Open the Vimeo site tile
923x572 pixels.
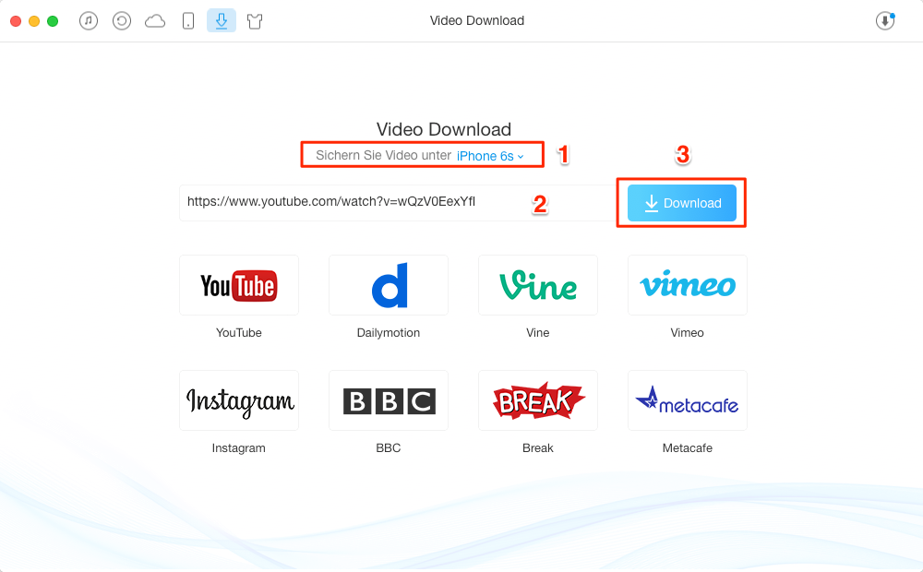point(688,285)
